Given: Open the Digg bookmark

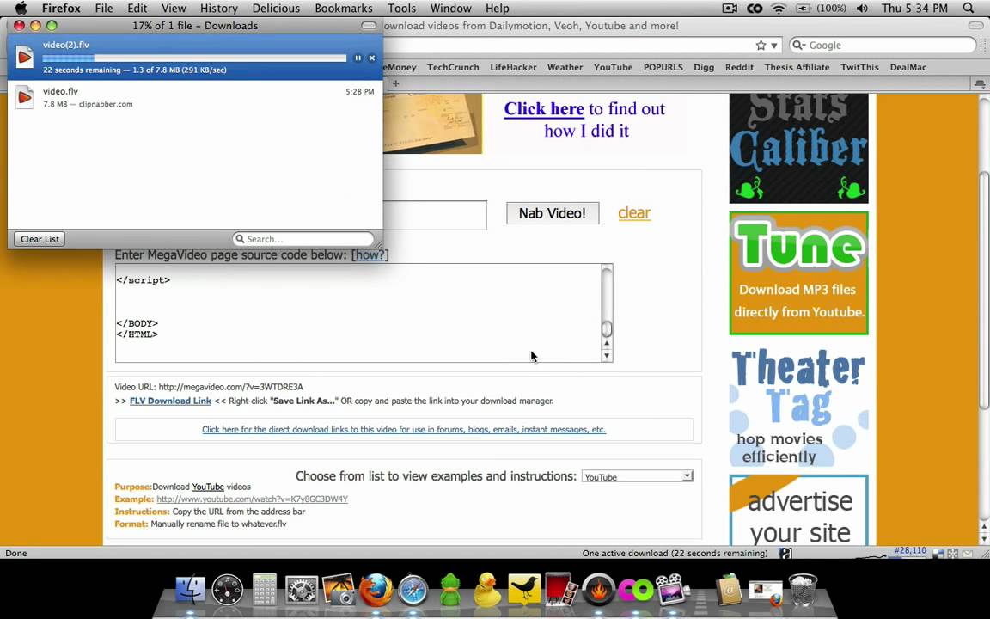Looking at the screenshot, I should point(704,67).
